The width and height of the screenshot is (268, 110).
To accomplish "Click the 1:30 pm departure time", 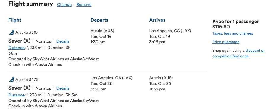I will [x=98, y=42].
